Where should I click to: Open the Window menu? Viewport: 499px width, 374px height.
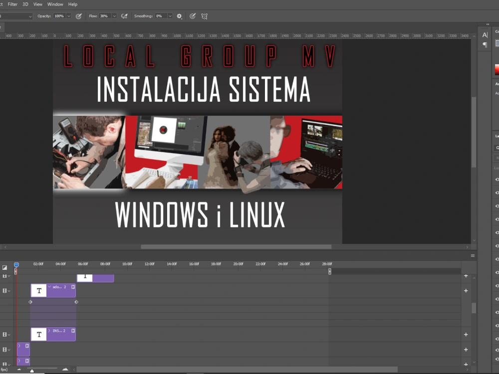(x=55, y=4)
